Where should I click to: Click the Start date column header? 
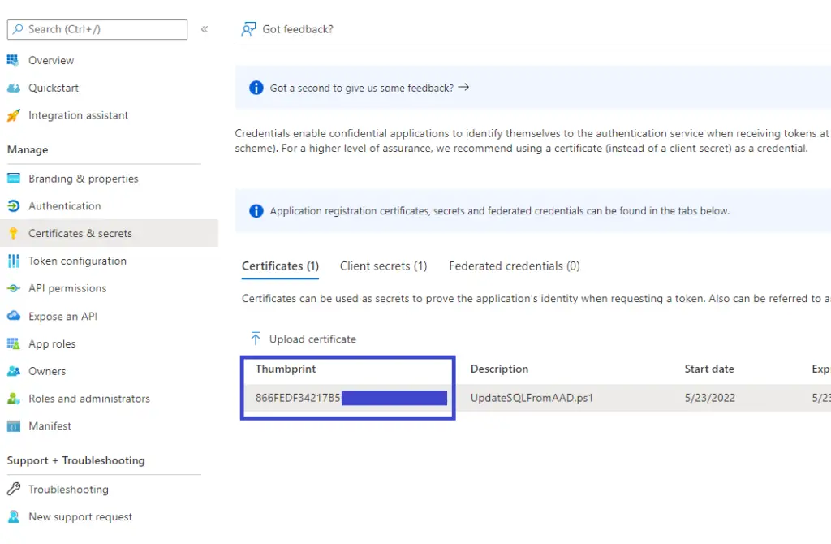[x=709, y=369]
